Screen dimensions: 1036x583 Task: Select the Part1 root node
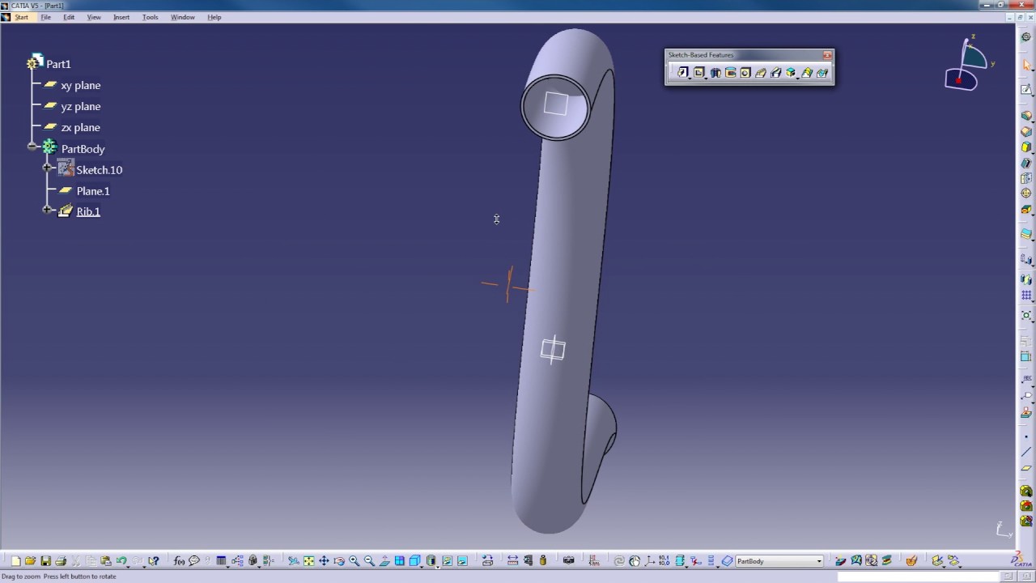58,64
